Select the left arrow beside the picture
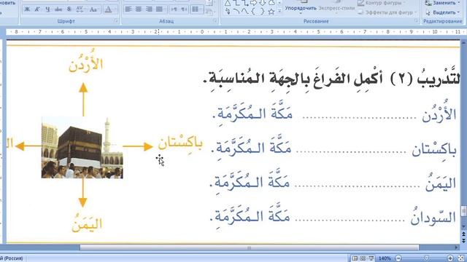 pos(28,146)
